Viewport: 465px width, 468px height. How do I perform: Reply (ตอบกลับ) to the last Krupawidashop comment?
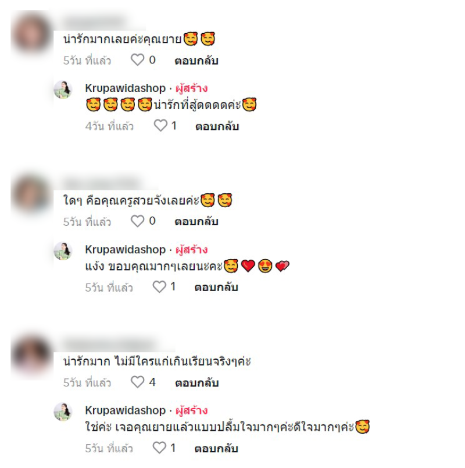[216, 448]
